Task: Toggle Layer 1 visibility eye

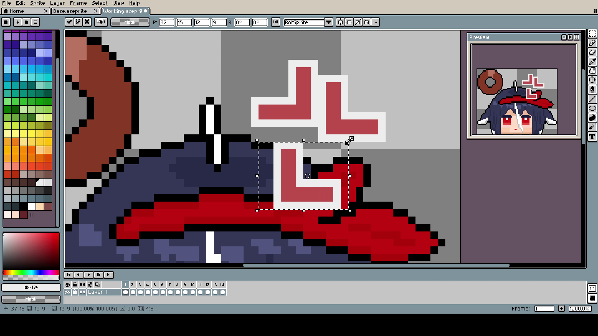Action: [x=67, y=292]
